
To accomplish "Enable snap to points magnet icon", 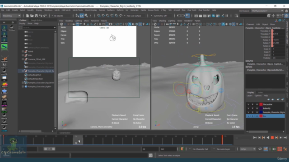I will 107,16.
